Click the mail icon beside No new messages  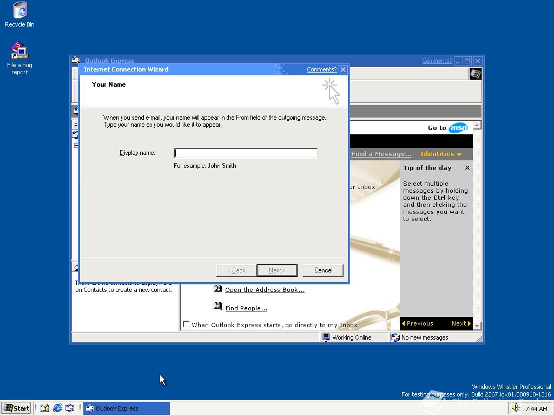[395, 337]
